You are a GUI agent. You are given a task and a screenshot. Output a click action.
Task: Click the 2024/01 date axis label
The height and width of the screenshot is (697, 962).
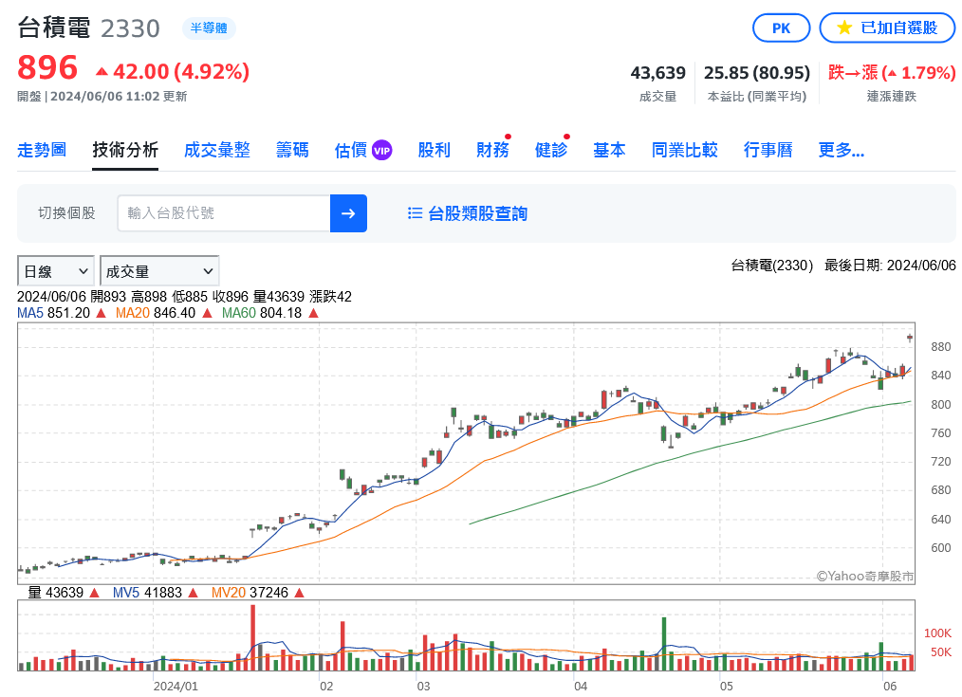(x=176, y=687)
